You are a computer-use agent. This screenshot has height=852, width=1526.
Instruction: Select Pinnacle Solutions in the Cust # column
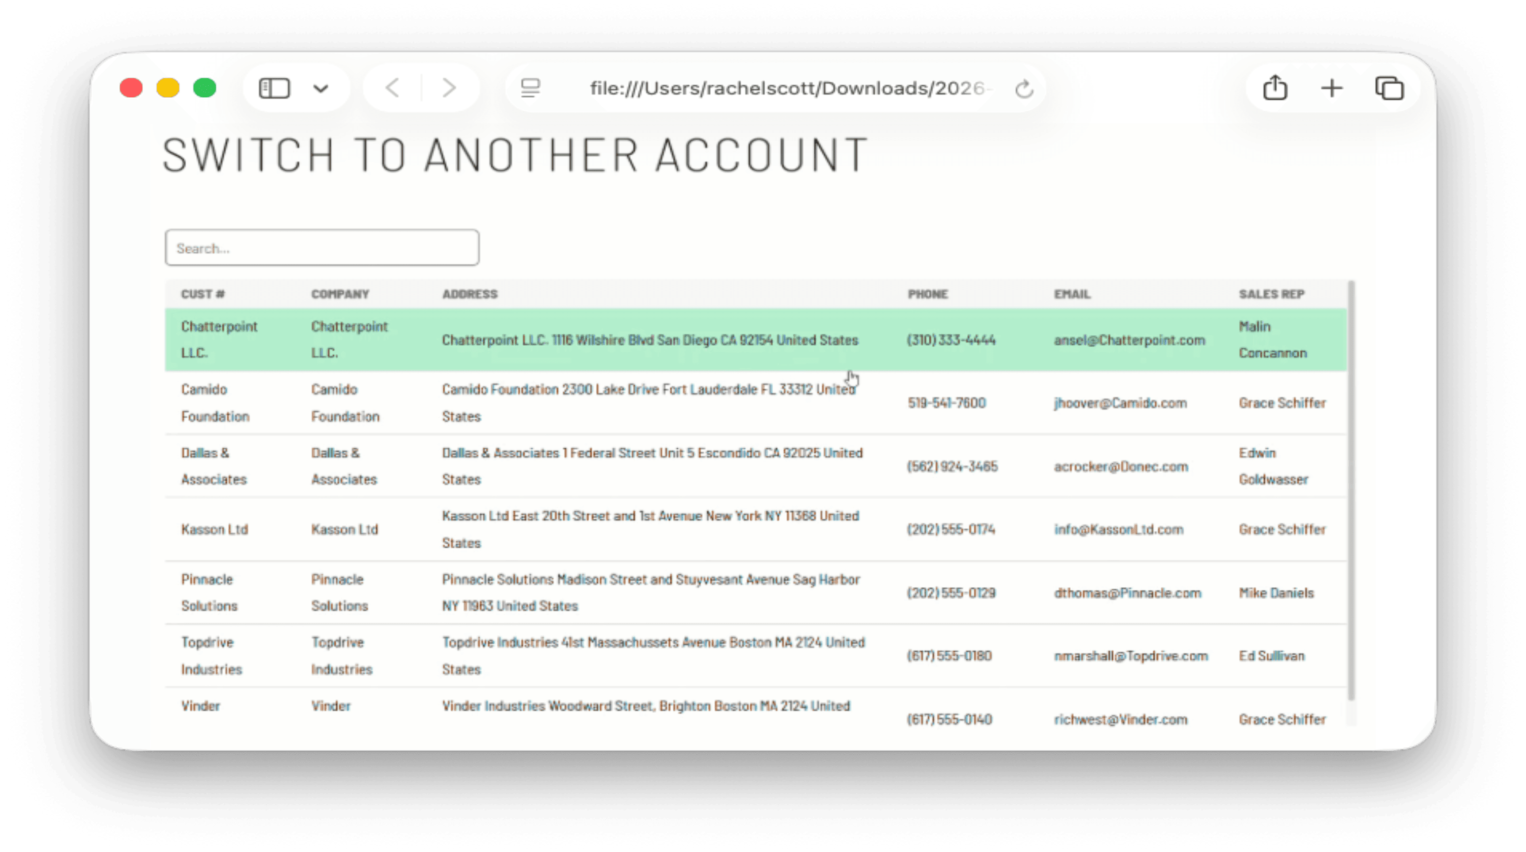click(209, 592)
